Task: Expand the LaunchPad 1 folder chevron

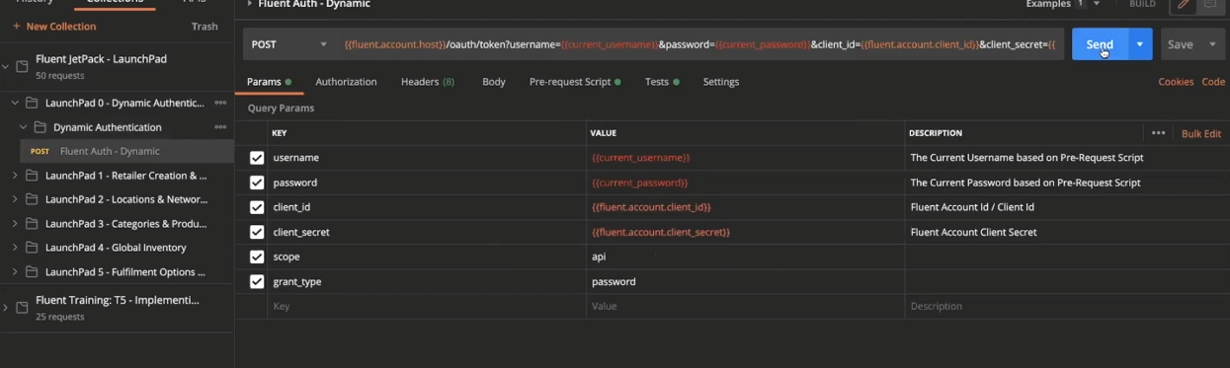Action: click(x=15, y=176)
